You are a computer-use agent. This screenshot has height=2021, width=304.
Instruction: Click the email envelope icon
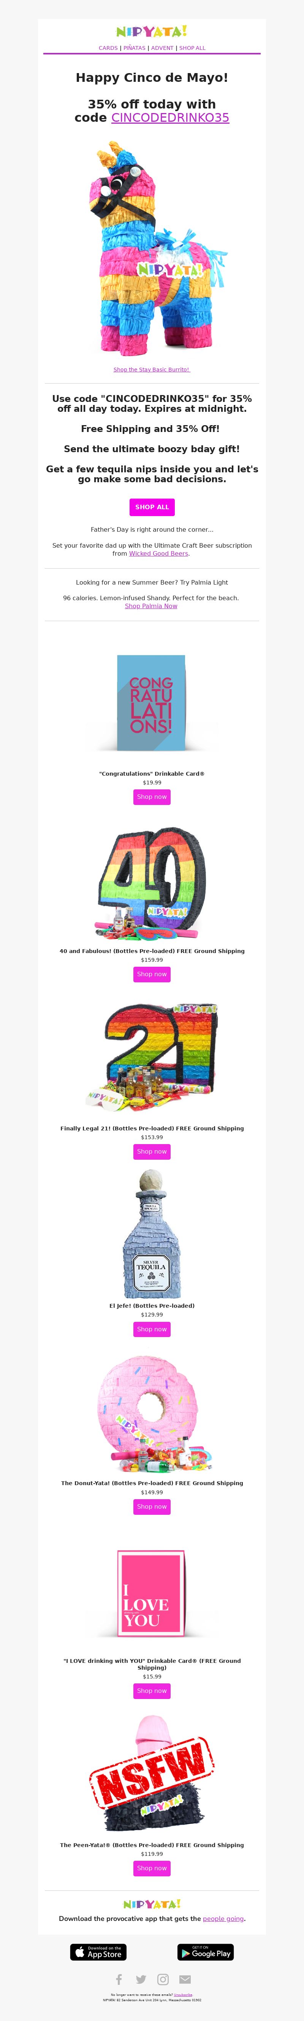point(185,1979)
